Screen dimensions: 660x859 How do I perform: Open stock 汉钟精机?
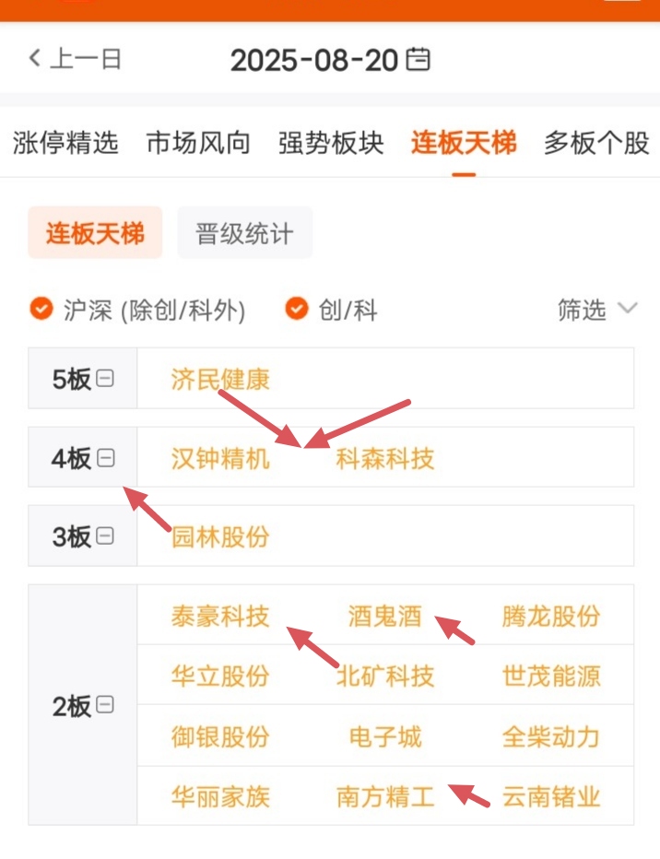[220, 458]
